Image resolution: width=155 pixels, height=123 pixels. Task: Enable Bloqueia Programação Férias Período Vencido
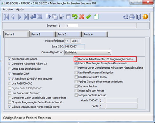click(10, 102)
